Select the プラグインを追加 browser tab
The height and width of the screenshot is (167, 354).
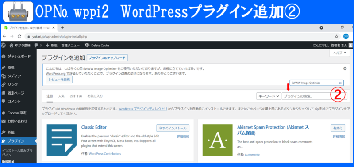pos(29,28)
